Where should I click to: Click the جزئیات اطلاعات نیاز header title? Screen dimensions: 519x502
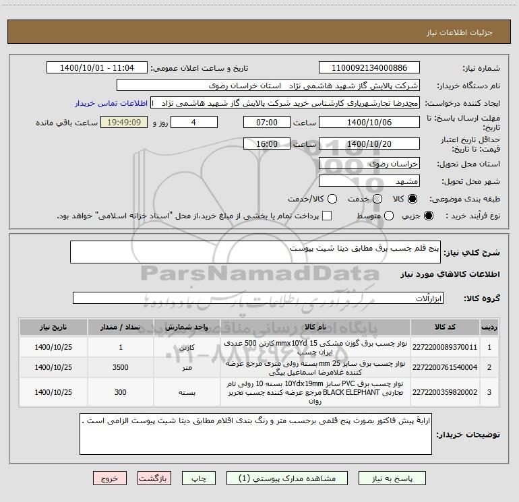[x=460, y=32]
